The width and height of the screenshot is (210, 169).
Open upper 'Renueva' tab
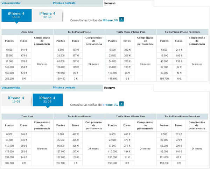click(110, 3)
